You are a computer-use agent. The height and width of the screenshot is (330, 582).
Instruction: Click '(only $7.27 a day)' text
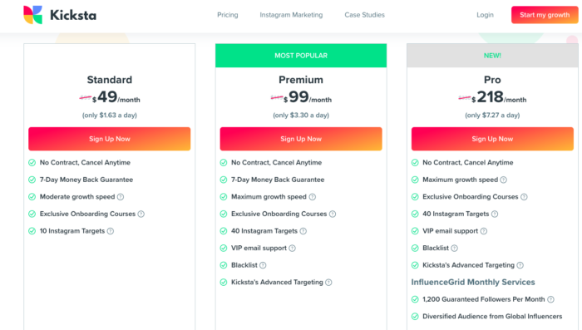coord(492,115)
